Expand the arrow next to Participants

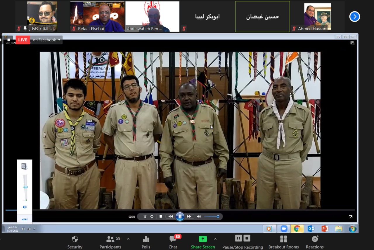click(x=128, y=239)
